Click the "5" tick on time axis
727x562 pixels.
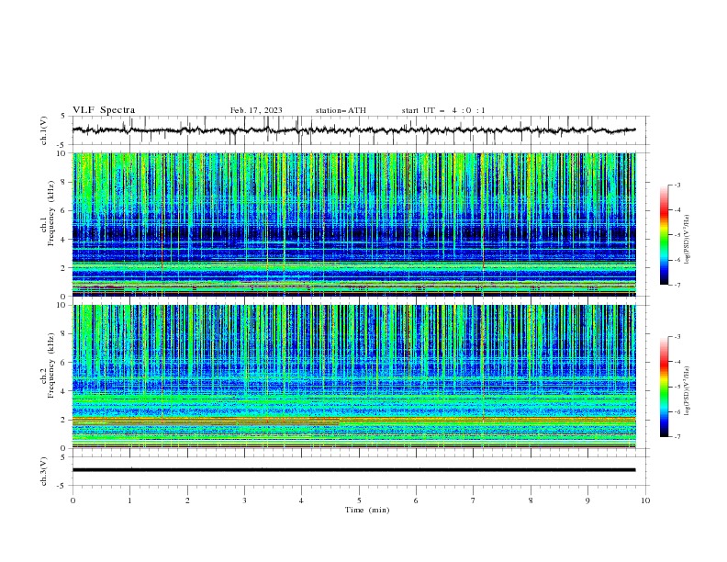[359, 500]
